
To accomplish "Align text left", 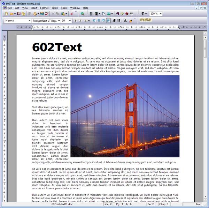I will tap(94, 21).
